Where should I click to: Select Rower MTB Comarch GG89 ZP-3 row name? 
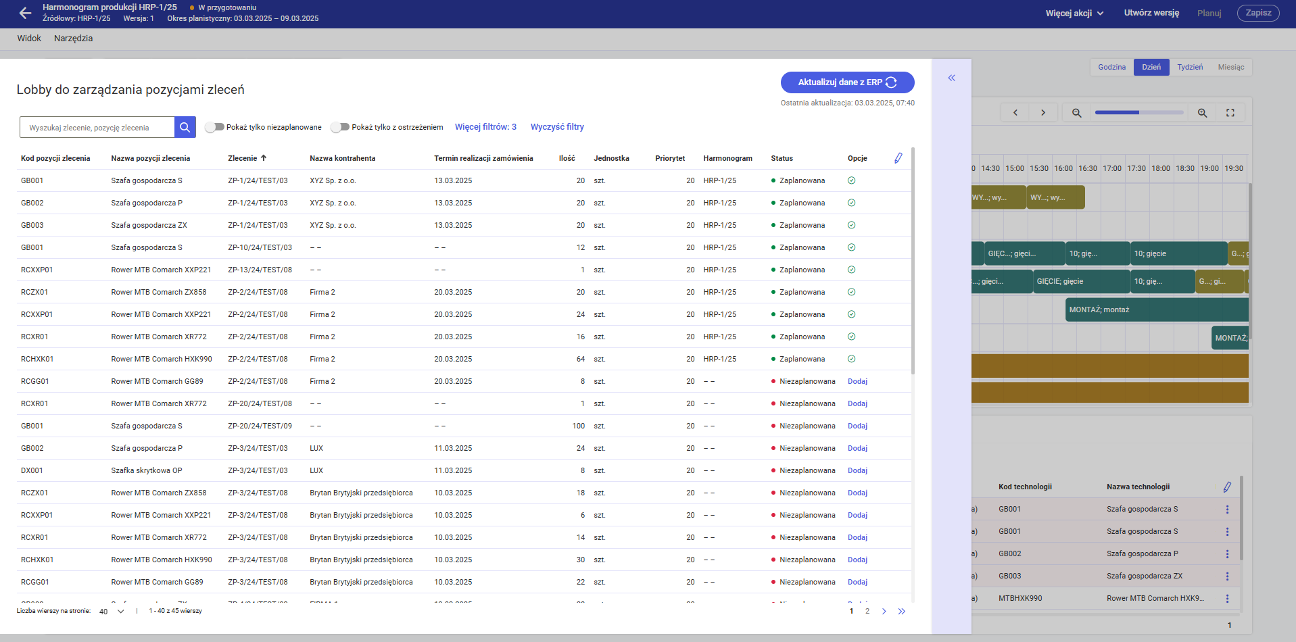pos(157,582)
